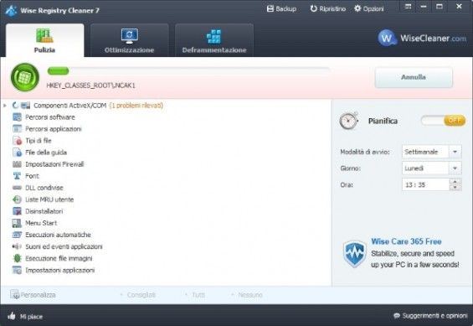Click the Annulla button
The width and height of the screenshot is (473, 326).
(x=414, y=77)
